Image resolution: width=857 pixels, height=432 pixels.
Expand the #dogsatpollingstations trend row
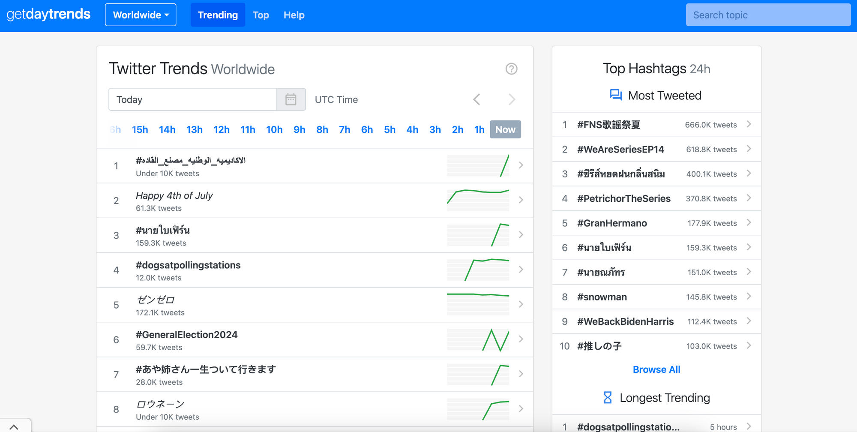pos(521,270)
